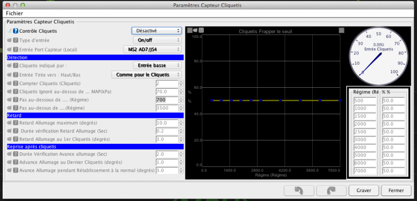Viewport: 417px width, 201px height.
Task: Click stepper for Retard Allumage maximum
Action: (181, 123)
